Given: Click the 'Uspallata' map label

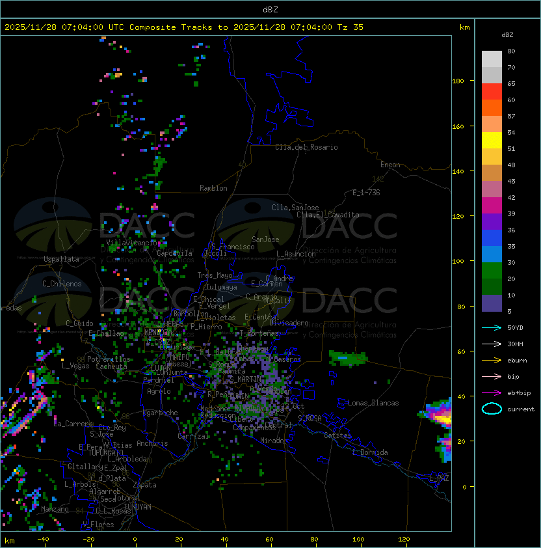Looking at the screenshot, I should [x=61, y=259].
